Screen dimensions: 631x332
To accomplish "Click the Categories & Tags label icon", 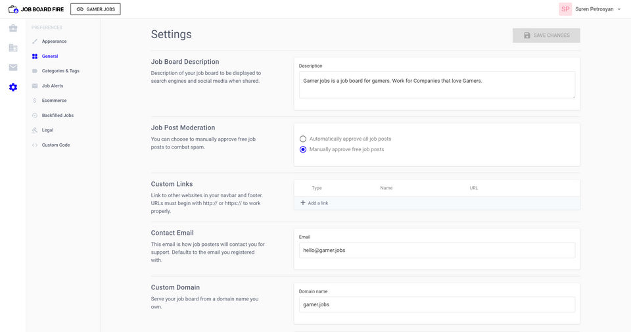I will point(35,71).
